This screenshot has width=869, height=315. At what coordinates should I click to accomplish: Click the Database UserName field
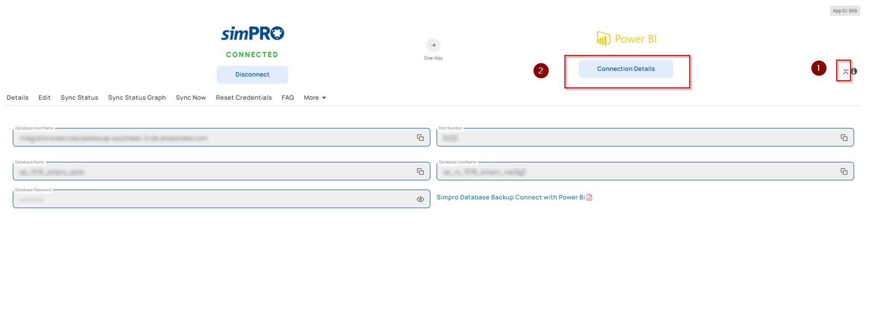[x=645, y=171]
